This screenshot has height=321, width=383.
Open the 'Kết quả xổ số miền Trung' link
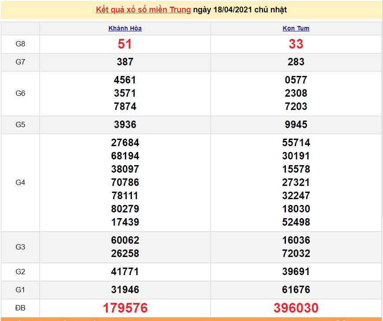[143, 10]
